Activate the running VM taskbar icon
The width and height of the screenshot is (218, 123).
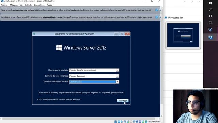point(211,37)
